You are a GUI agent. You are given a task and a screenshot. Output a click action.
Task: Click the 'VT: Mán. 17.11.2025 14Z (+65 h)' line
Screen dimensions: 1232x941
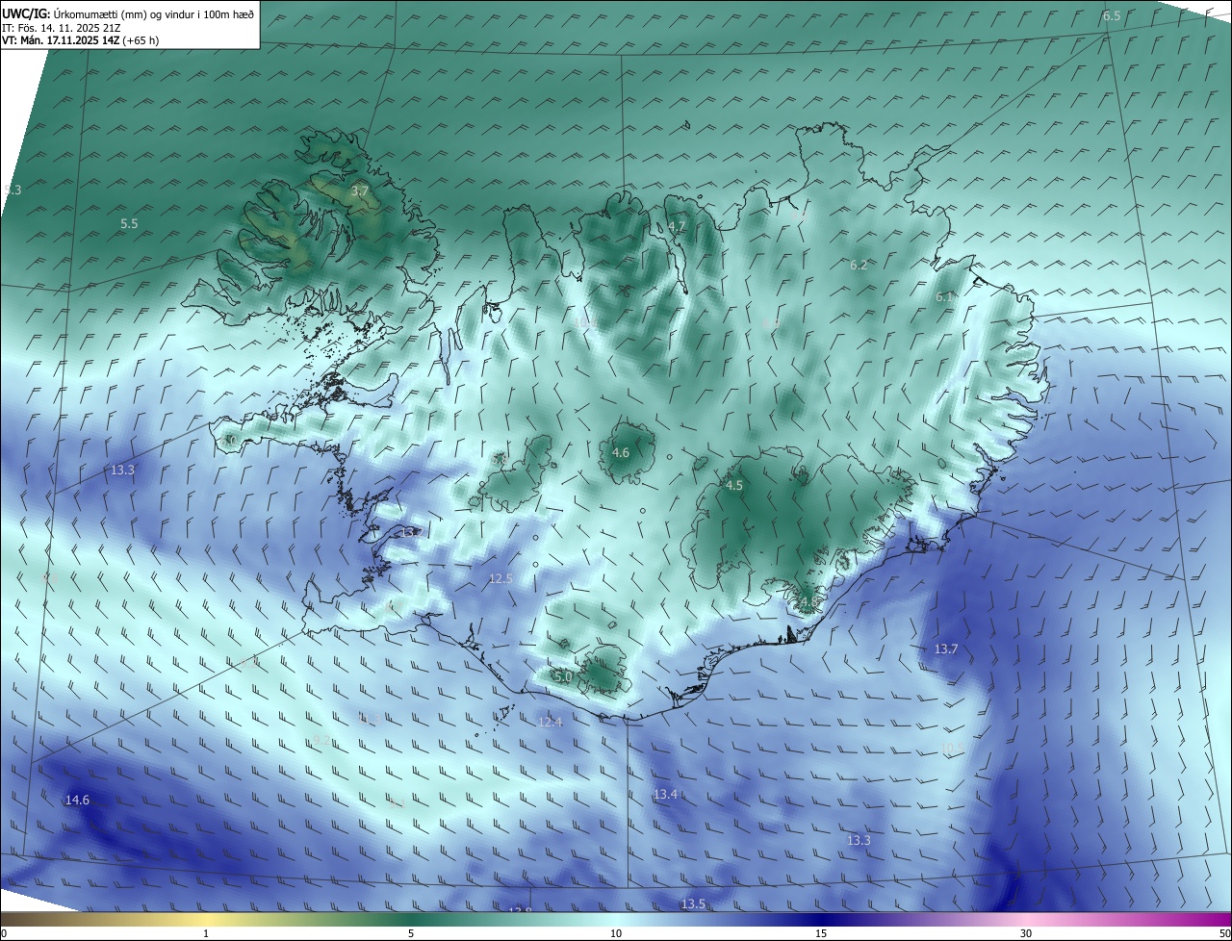pos(80,40)
